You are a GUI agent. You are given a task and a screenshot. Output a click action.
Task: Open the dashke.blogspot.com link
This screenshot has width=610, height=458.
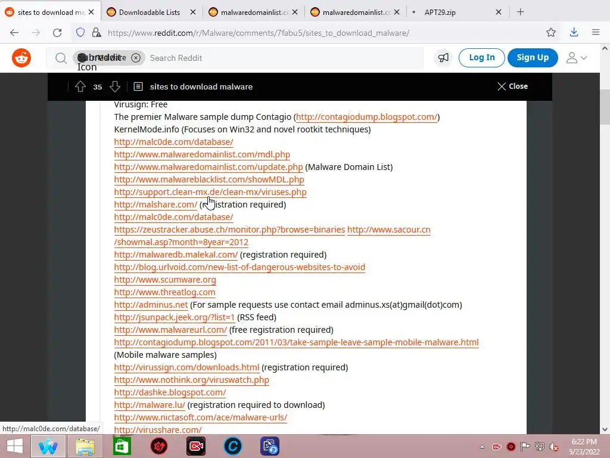tap(170, 392)
